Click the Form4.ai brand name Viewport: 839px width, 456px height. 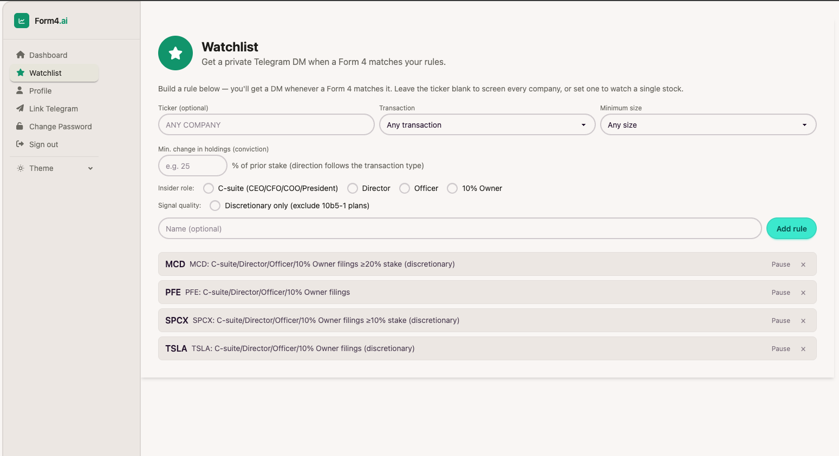coord(51,21)
